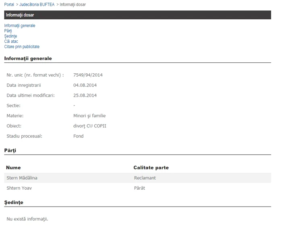Click the Fond procedural stage value

pyautogui.click(x=79, y=136)
